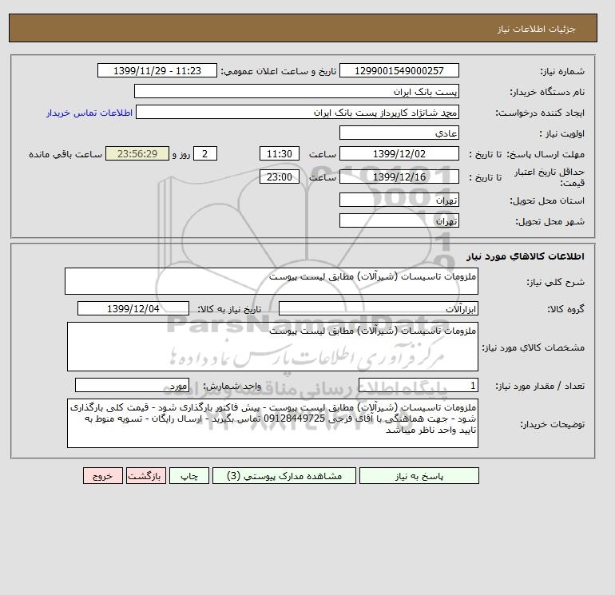Screen dimensions: 615x595
Task: Click the price validity date 1399/12/16
Action: click(399, 177)
